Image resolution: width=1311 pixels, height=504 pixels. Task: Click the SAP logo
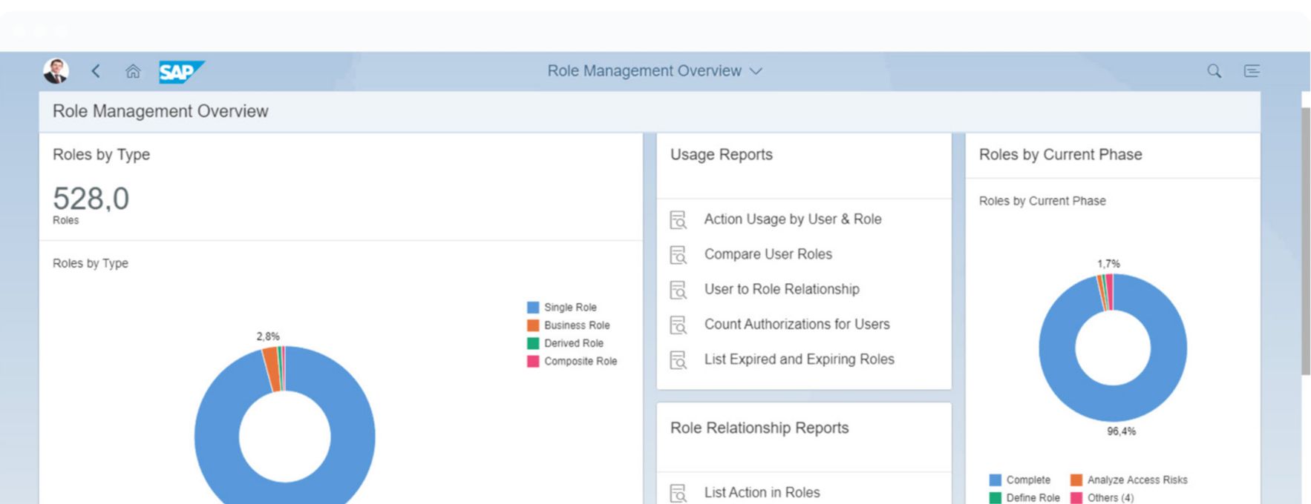180,72
